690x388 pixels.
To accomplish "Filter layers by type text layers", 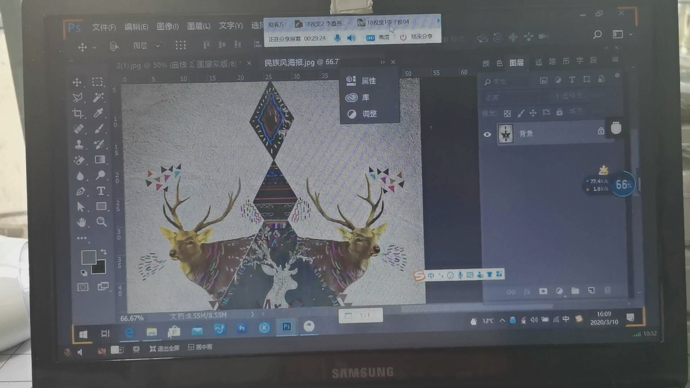I will 572,80.
